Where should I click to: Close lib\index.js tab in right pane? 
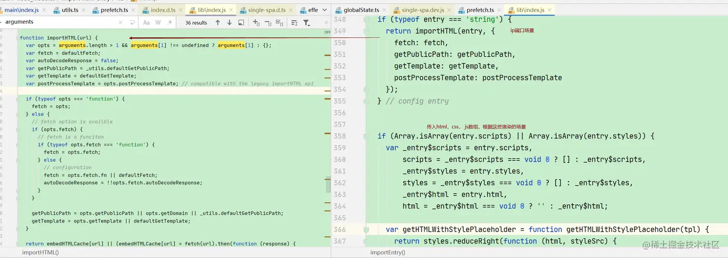click(550, 10)
